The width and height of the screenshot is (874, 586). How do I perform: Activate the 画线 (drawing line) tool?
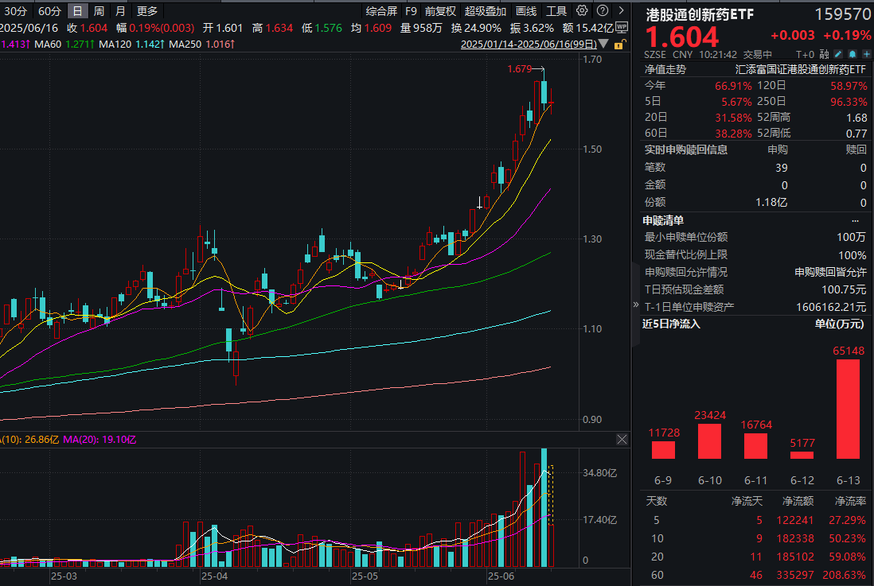526,10
